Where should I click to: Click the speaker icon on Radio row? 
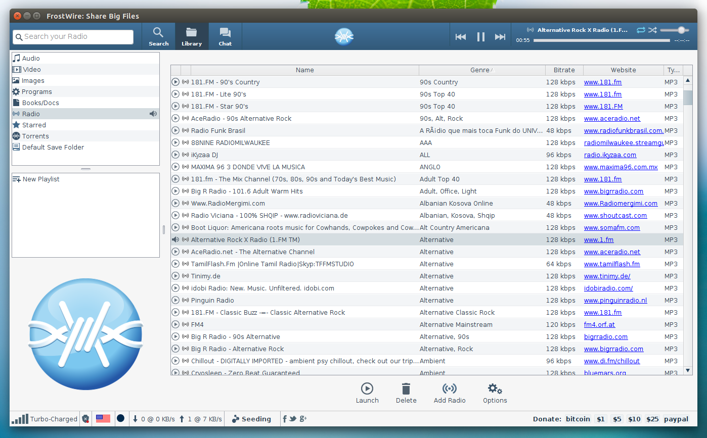tap(153, 114)
